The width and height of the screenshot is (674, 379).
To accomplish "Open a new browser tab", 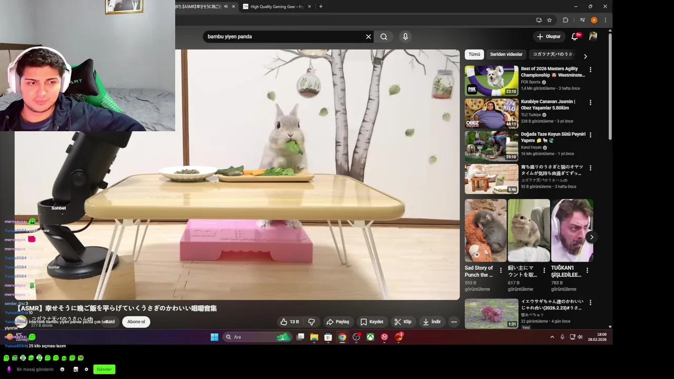I will tap(321, 6).
